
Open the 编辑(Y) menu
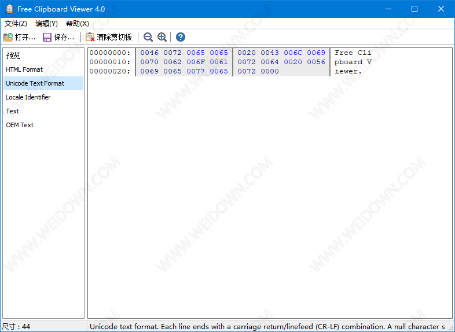point(46,24)
